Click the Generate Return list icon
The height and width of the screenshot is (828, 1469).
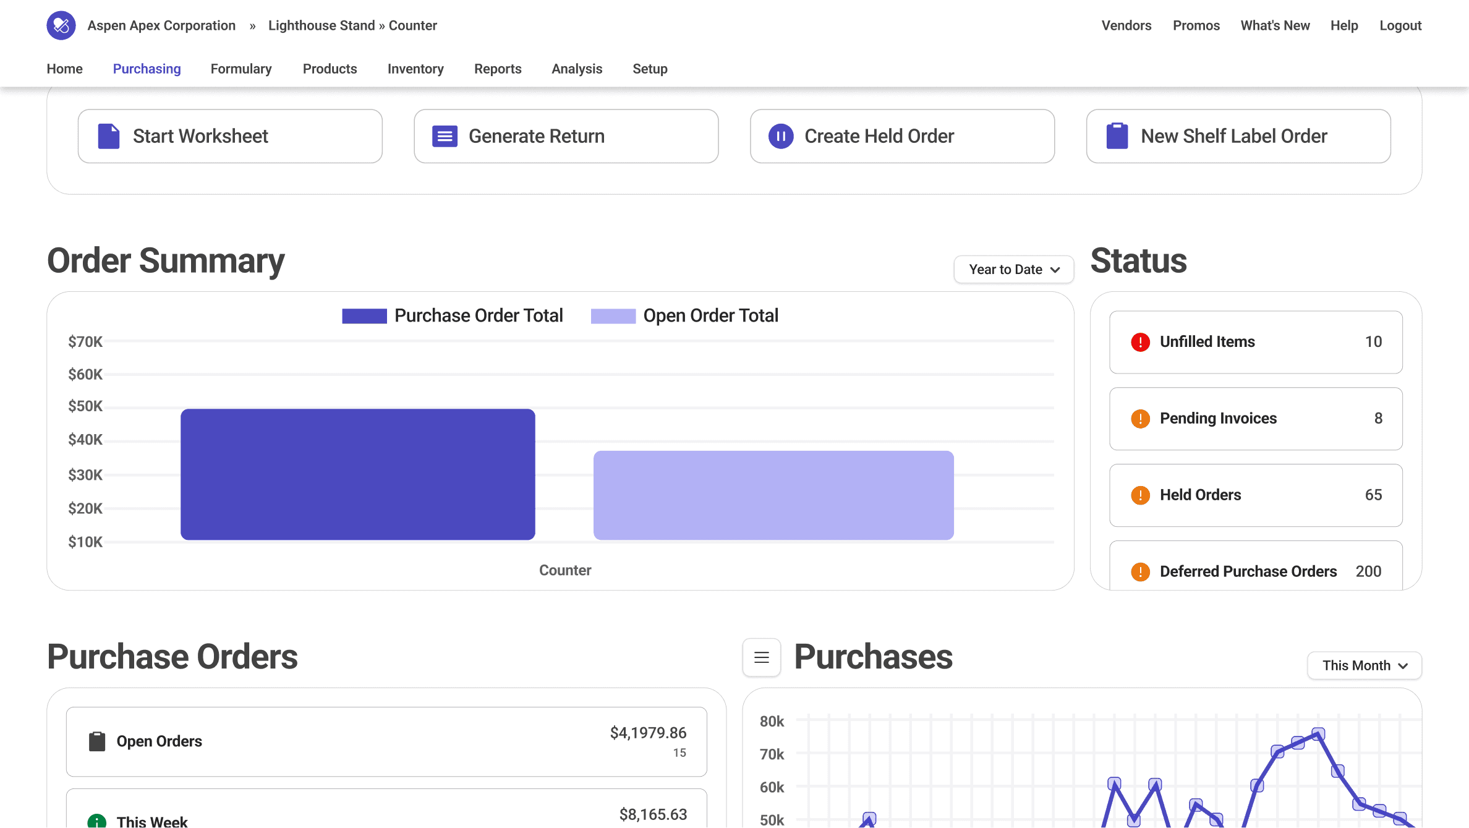coord(445,136)
